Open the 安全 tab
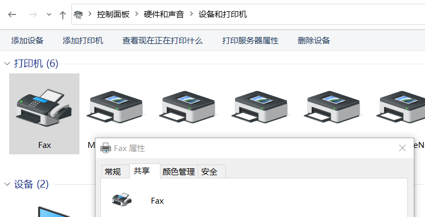Viewport: 425px width, 217px height. (209, 172)
